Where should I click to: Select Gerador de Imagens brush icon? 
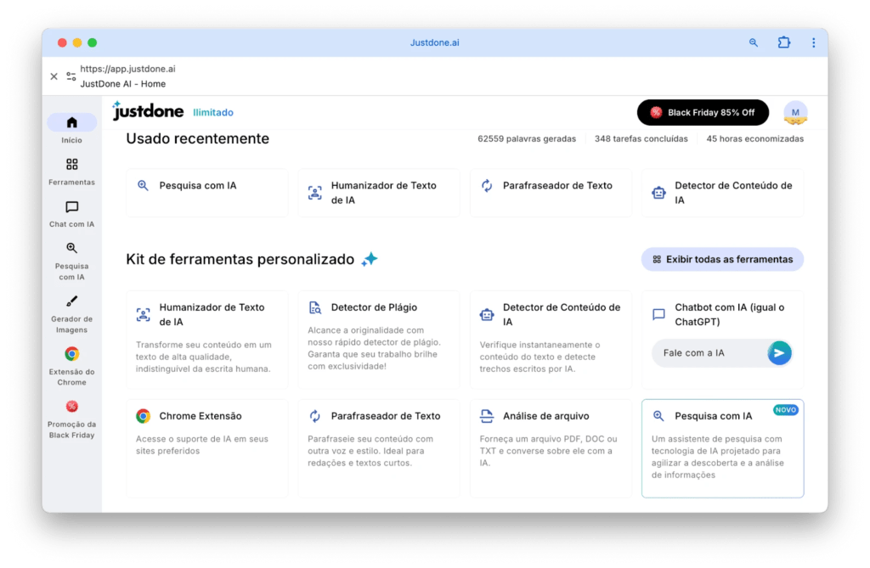click(71, 301)
